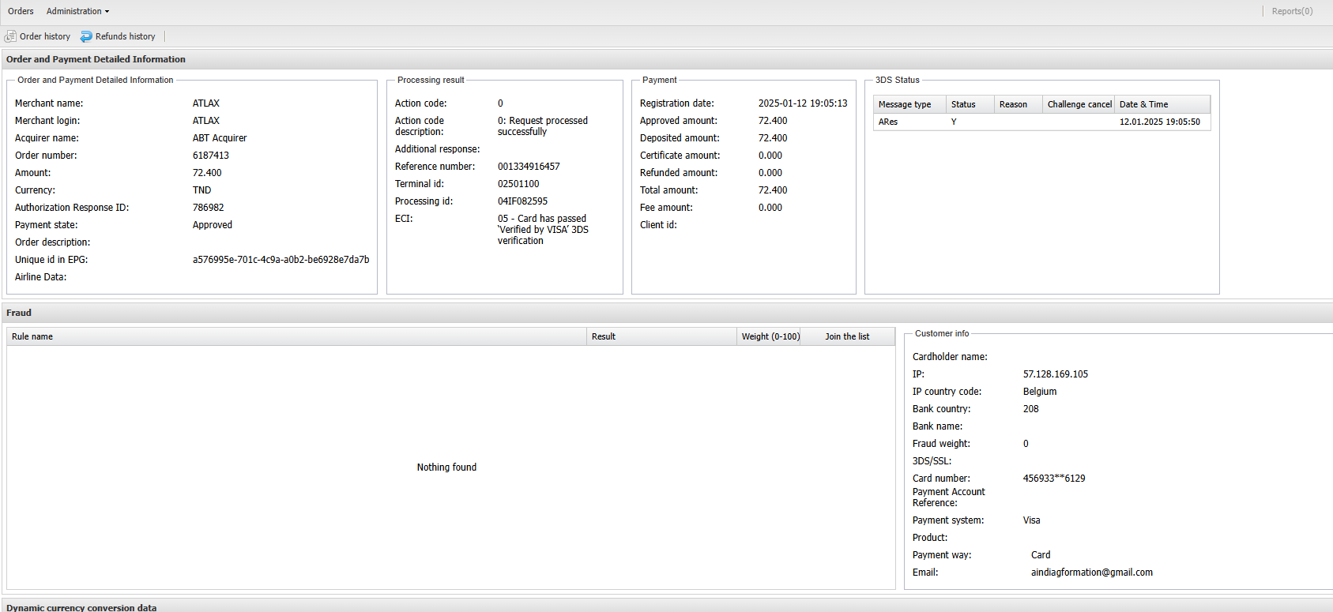Click the Refunds history arrow icon
Image resolution: width=1333 pixels, height=612 pixels.
pos(86,36)
